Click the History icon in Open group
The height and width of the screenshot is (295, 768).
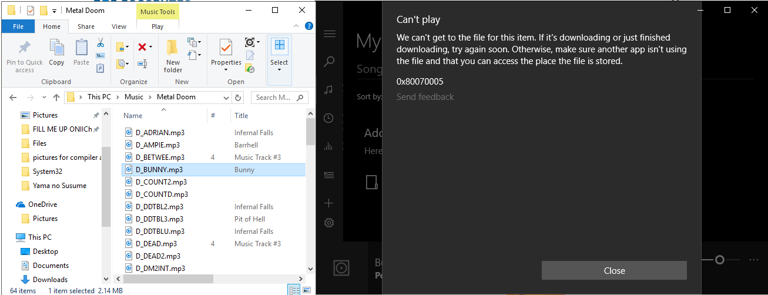pyautogui.click(x=250, y=68)
